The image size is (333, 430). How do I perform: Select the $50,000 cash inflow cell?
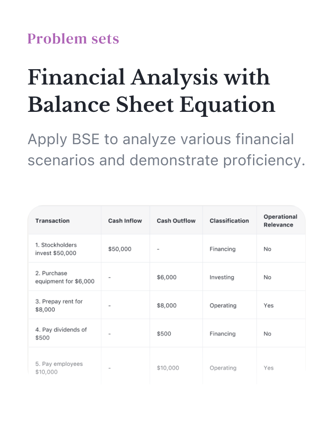[x=120, y=249]
